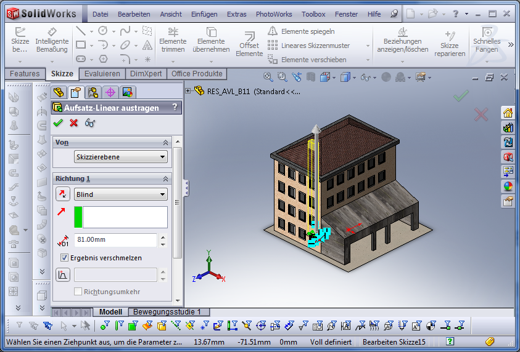Expand the RES_AVL_B11 tree node
520x352 pixels.
[188, 91]
